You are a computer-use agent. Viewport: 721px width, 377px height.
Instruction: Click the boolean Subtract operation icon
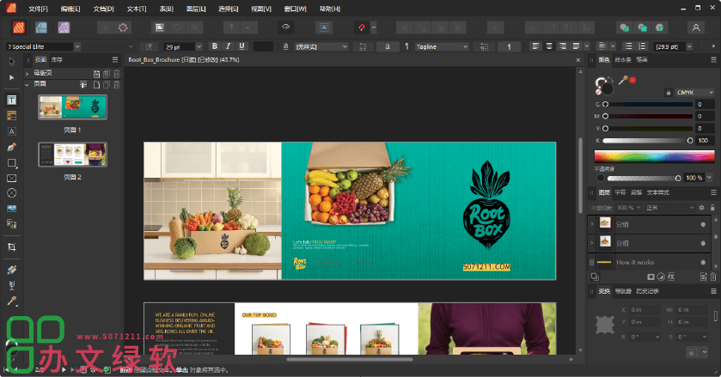[x=642, y=28]
